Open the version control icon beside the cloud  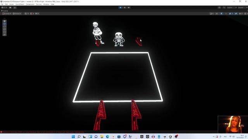15,7
